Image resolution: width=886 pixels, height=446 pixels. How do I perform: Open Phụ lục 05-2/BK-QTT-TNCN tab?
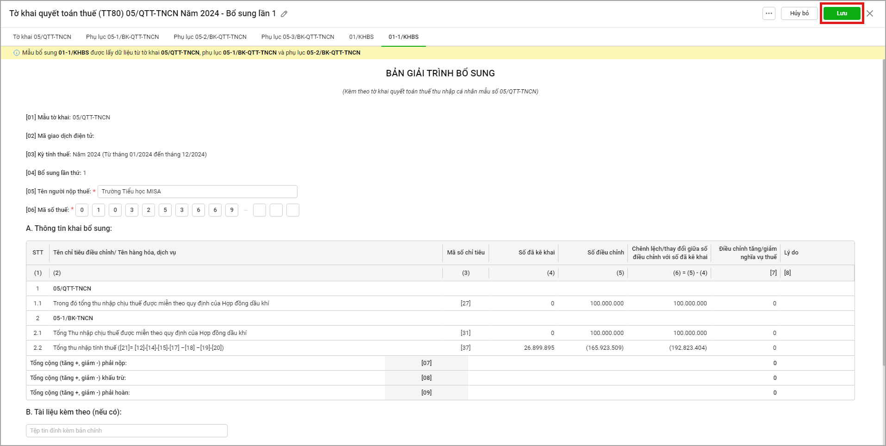210,37
